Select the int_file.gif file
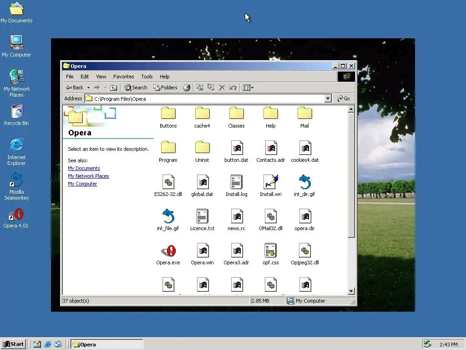Viewport: 466px width, 350px height. (x=168, y=220)
